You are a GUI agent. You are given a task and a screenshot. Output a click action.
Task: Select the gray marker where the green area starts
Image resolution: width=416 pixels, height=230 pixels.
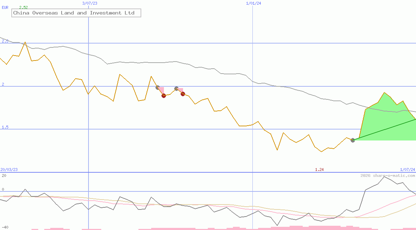tap(353, 140)
